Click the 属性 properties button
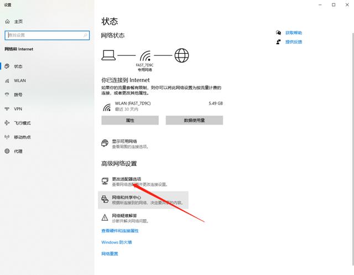354x275 pixels. [130, 120]
